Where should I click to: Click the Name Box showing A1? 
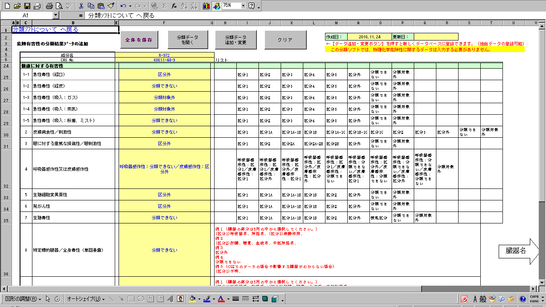point(26,15)
